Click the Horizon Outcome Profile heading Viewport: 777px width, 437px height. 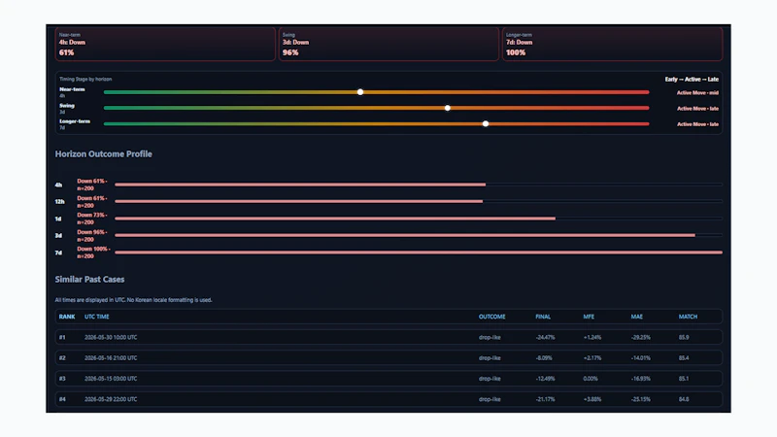click(x=104, y=154)
